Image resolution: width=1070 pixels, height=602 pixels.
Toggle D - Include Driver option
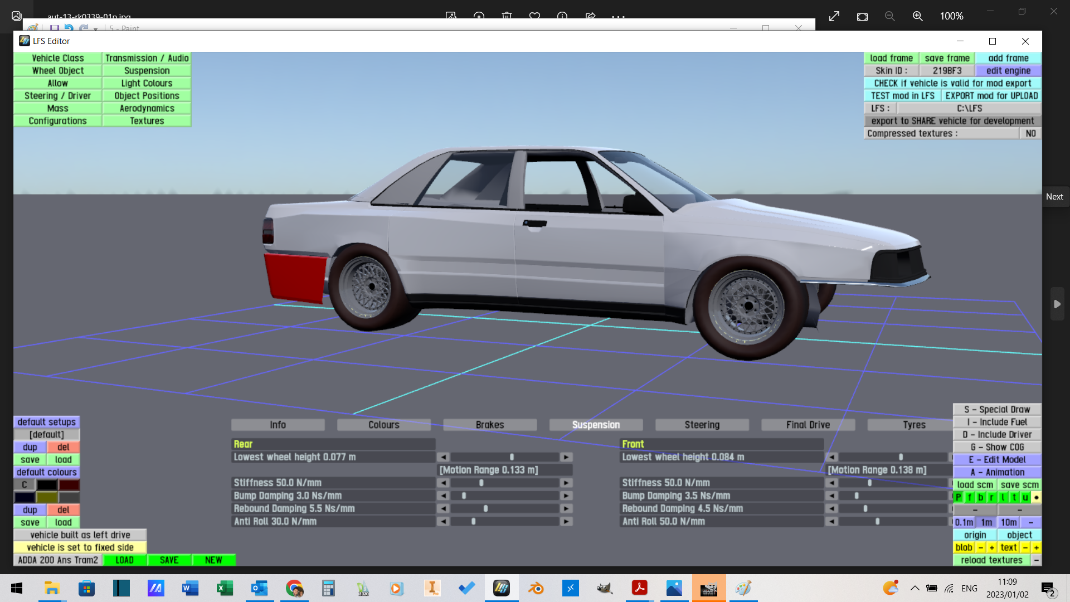click(997, 434)
